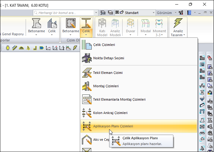The width and height of the screenshot is (214, 152).
Task: Open the blue Help book icon
Action: pyautogui.click(x=189, y=13)
